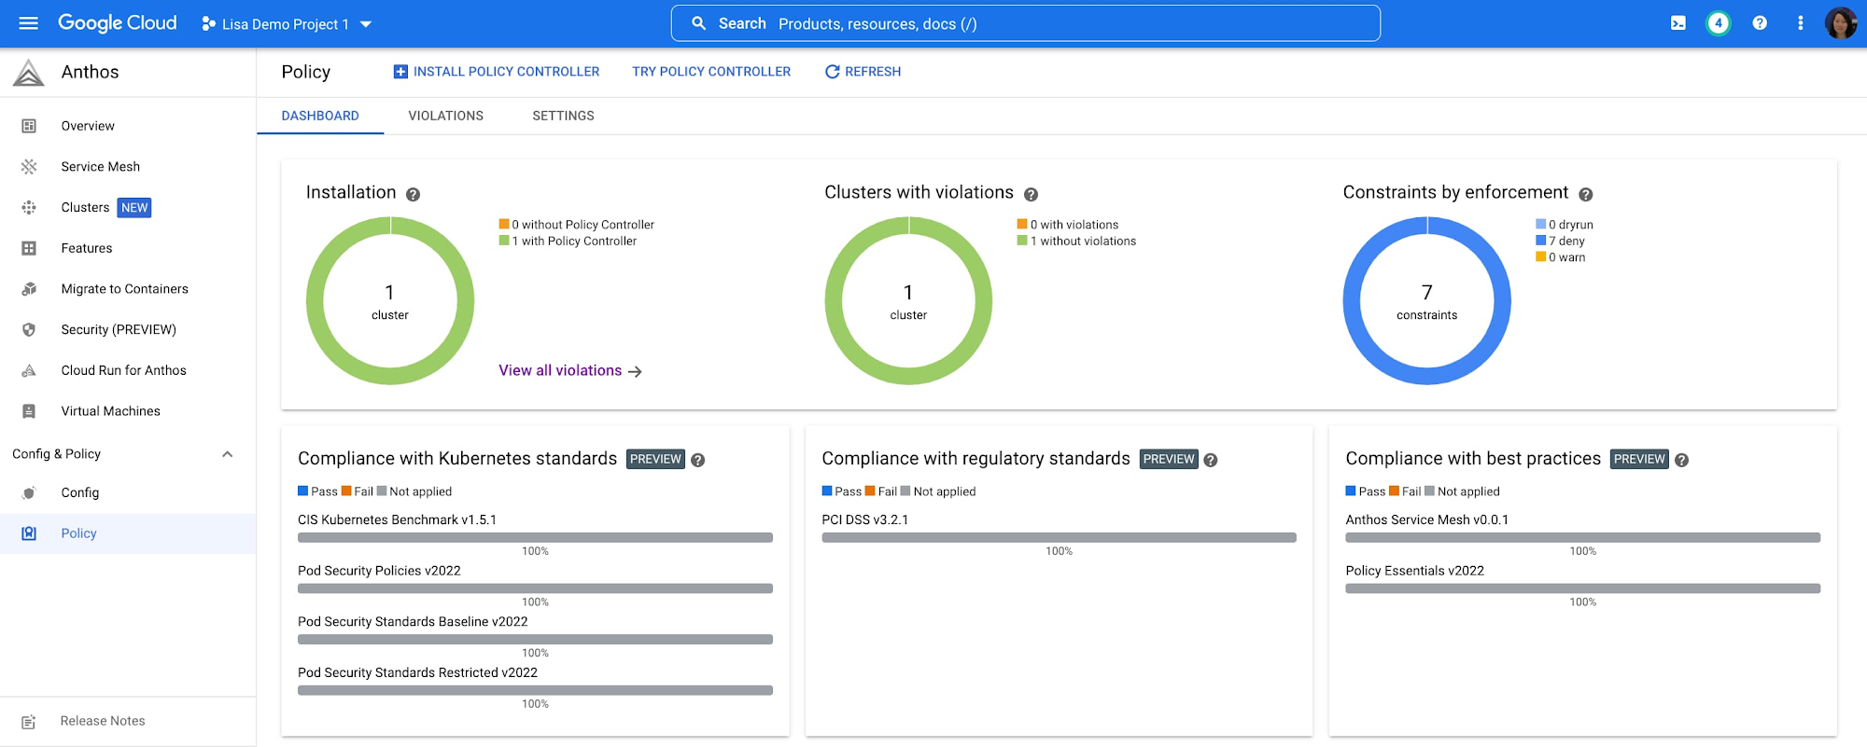Switch to the Violations tab
1867x747 pixels.
(445, 116)
